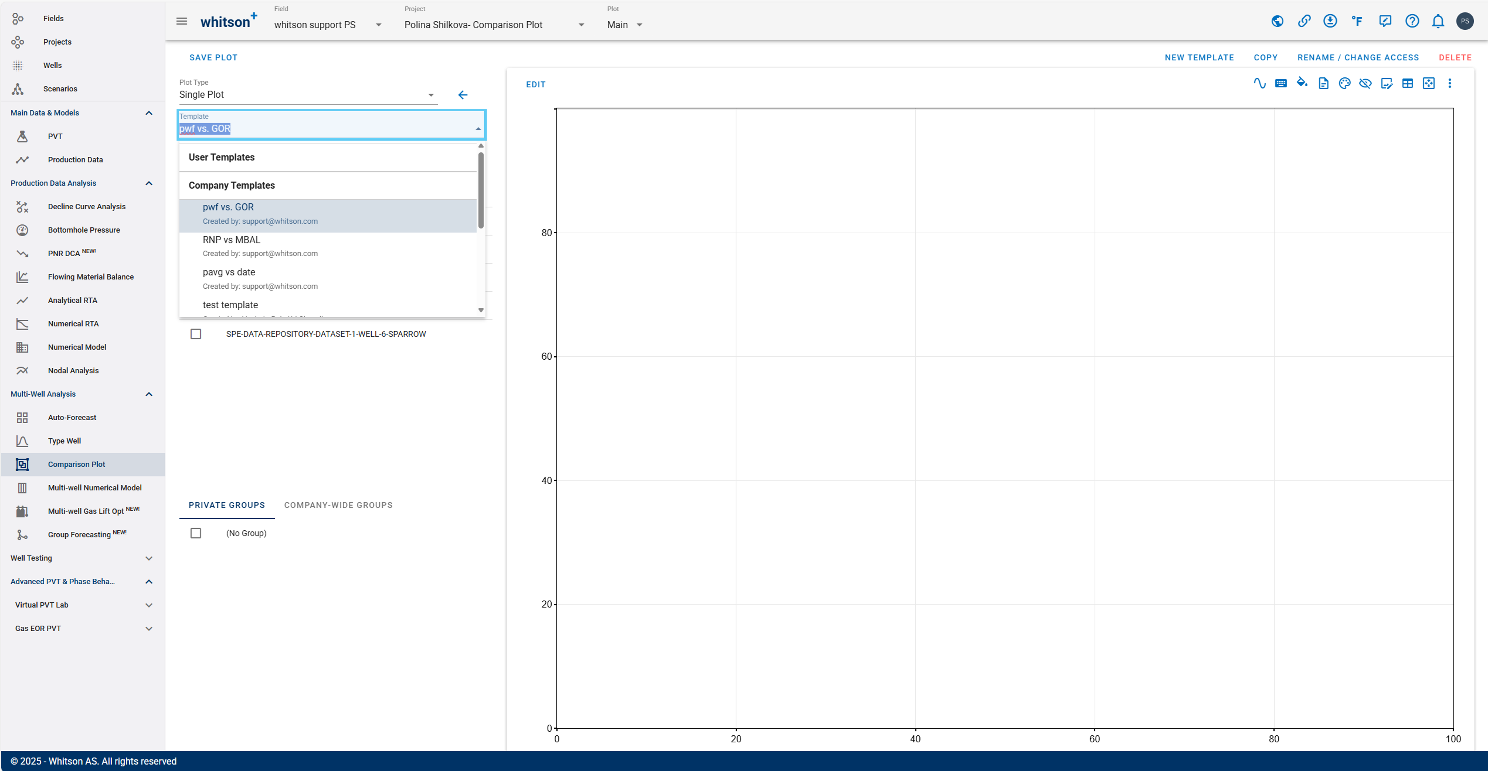Click the globe icon in the header

pos(1277,21)
